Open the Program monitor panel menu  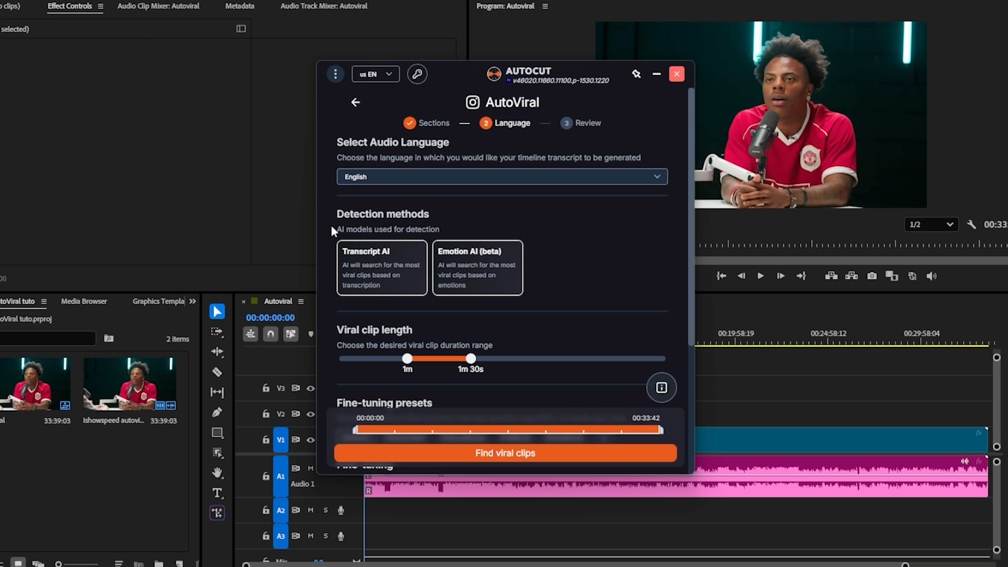coord(545,6)
